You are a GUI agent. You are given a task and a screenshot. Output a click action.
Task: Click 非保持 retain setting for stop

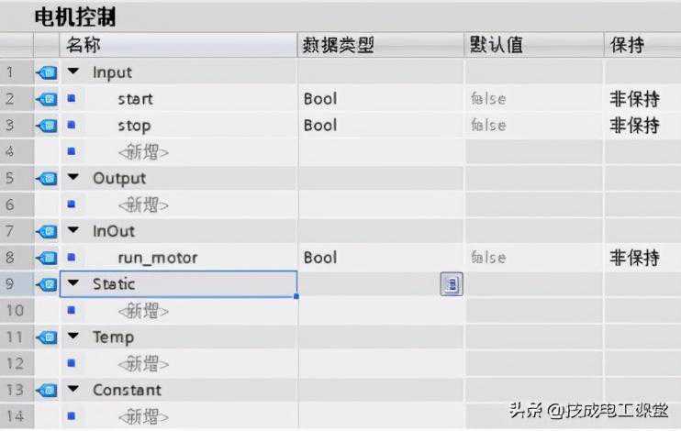click(634, 126)
